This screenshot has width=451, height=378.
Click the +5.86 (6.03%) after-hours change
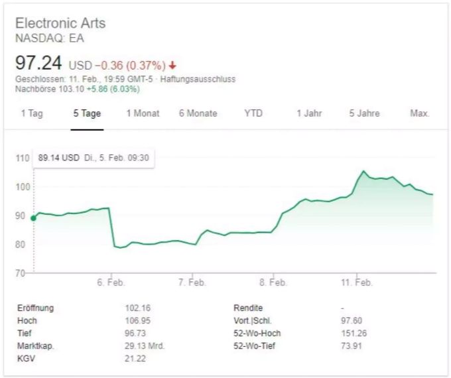(113, 89)
